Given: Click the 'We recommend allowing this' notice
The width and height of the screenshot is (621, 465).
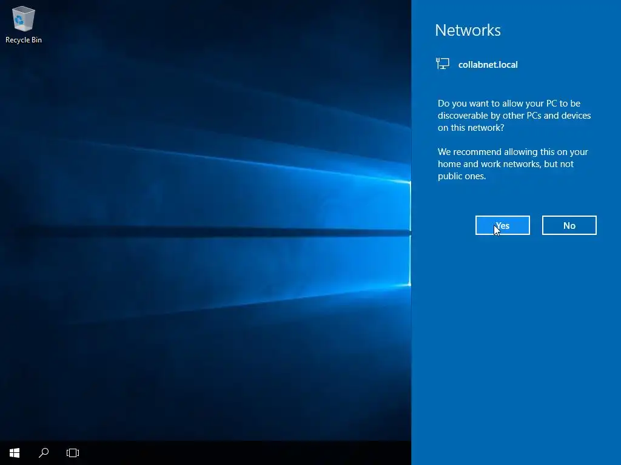Looking at the screenshot, I should [x=513, y=163].
